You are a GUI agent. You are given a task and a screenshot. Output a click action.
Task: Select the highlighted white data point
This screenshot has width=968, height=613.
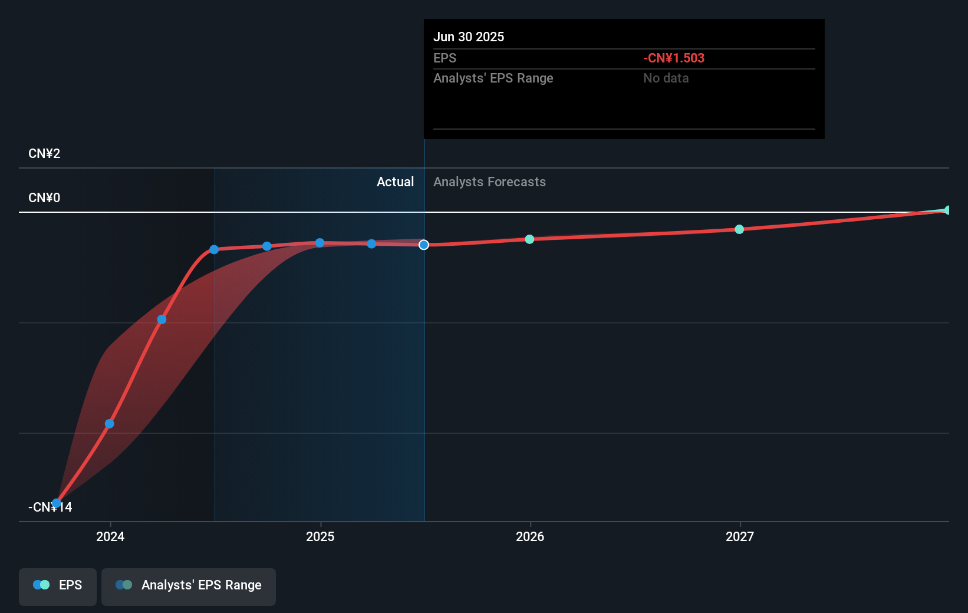tap(423, 245)
